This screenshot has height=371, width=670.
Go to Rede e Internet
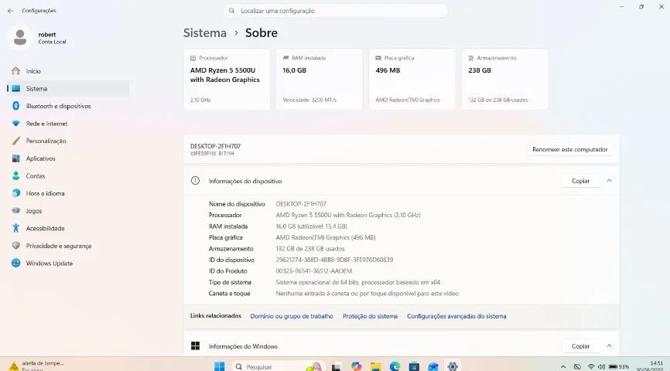[x=68, y=124]
